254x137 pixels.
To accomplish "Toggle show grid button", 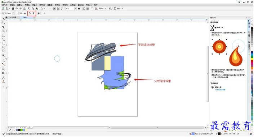I will 88,9.
